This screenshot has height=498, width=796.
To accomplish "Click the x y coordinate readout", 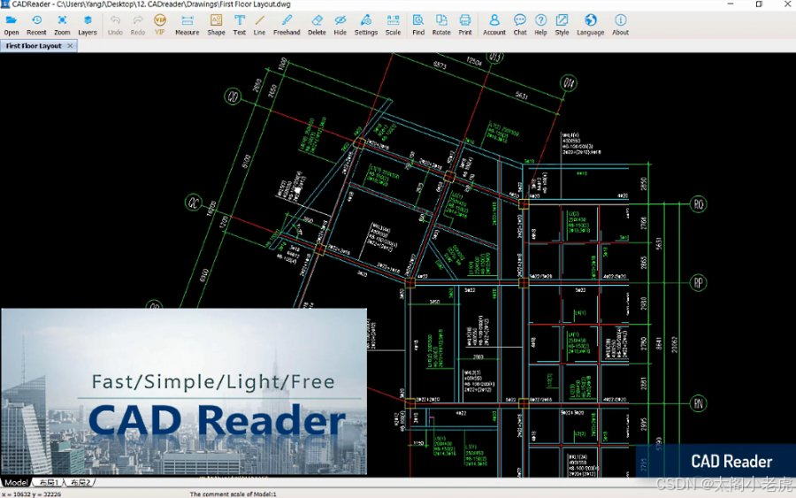I will 32,494.
